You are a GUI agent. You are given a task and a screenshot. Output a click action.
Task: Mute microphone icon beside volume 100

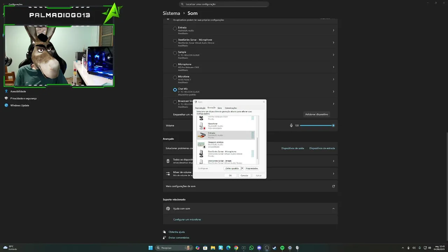coord(291,125)
